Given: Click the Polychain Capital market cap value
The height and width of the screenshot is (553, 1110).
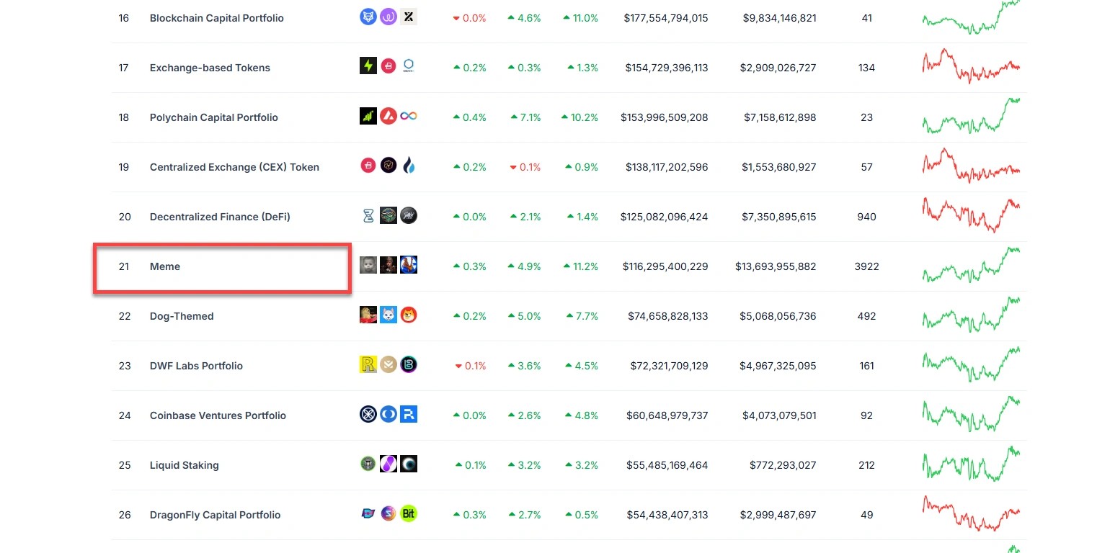Looking at the screenshot, I should [664, 117].
